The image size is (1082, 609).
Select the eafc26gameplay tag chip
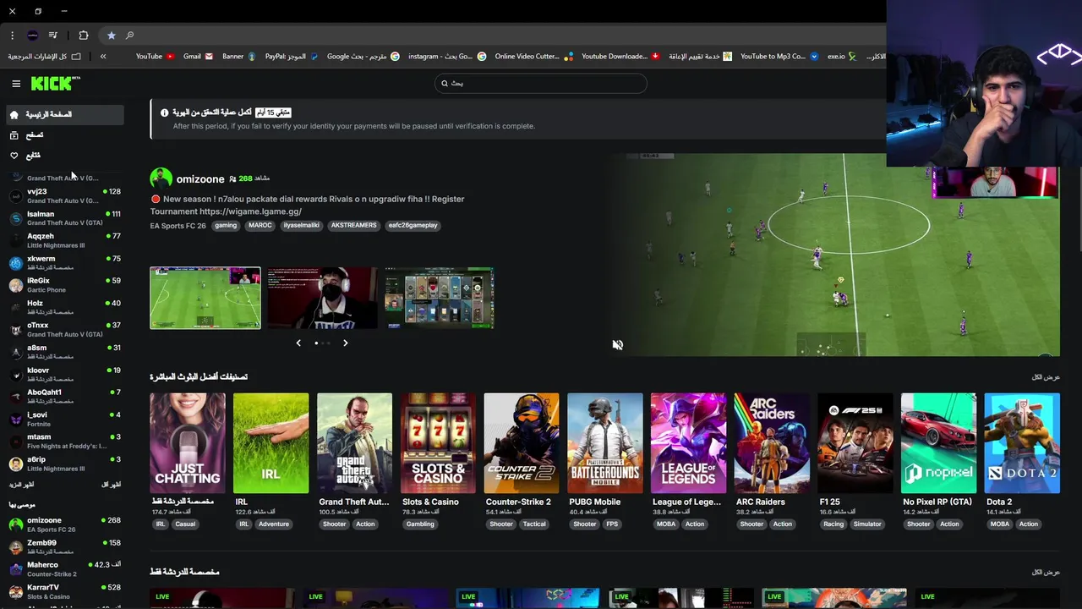coord(413,226)
